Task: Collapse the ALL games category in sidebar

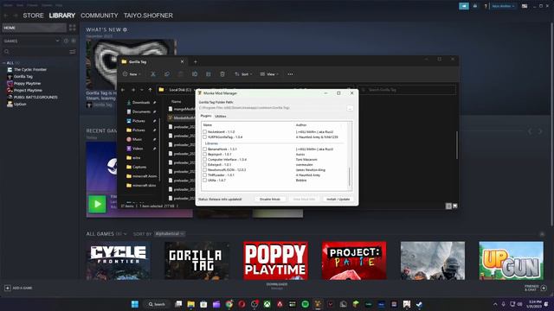Action: pos(3,63)
